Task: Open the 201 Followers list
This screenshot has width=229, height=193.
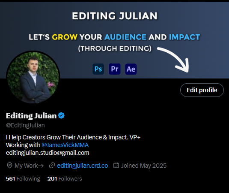Action: click(65, 179)
